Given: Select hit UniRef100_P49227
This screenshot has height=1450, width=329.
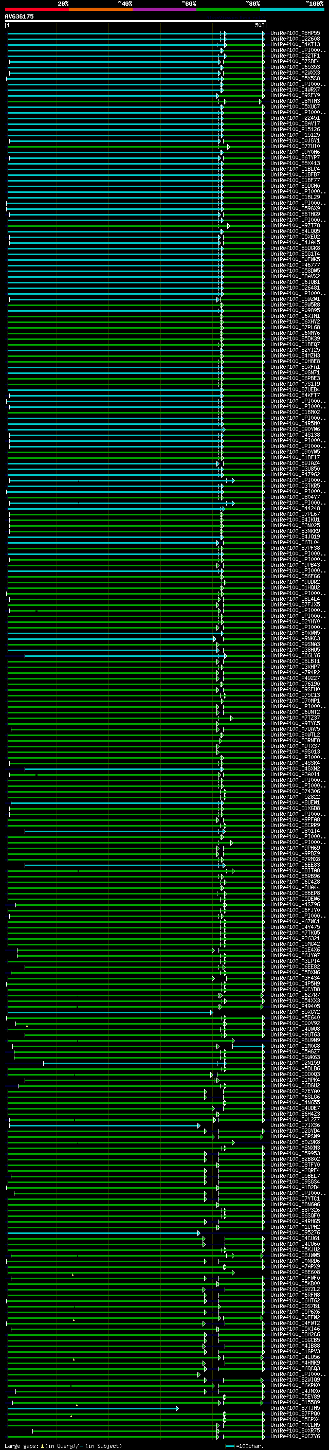Looking at the screenshot, I should 295,678.
